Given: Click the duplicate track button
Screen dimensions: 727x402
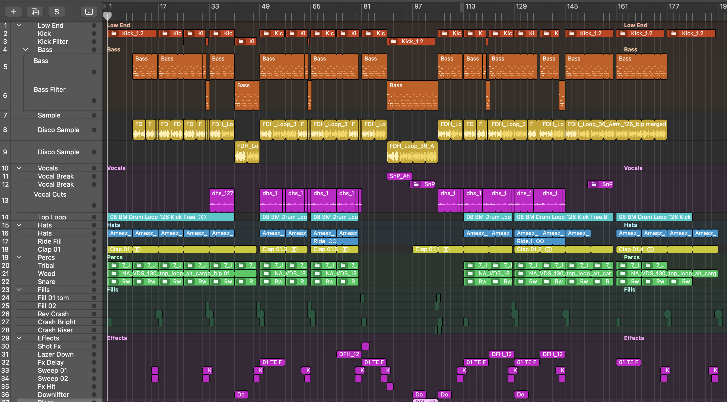Looking at the screenshot, I should 35,12.
